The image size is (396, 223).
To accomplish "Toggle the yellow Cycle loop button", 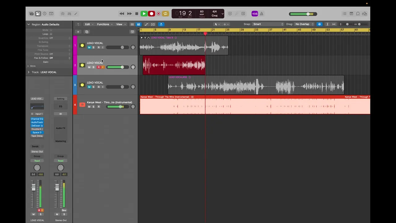I will click(x=165, y=14).
